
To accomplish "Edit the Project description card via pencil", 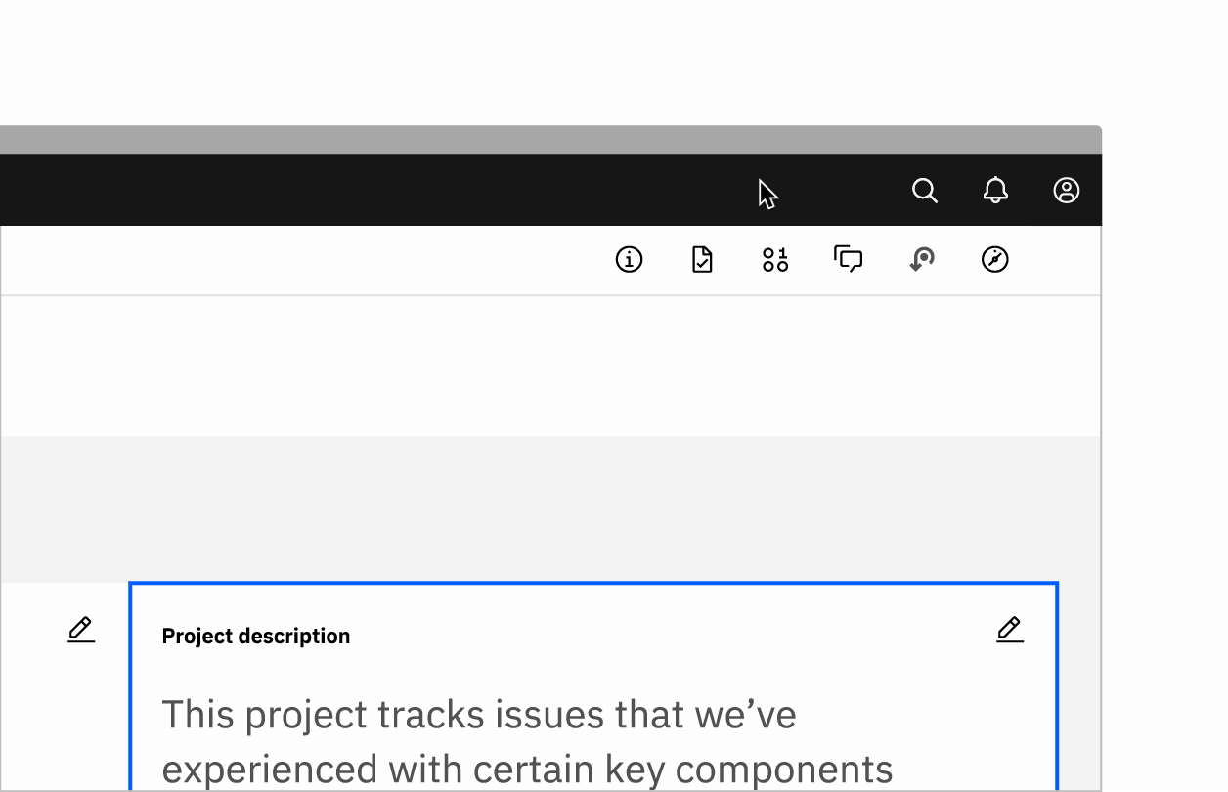I will (x=1009, y=630).
